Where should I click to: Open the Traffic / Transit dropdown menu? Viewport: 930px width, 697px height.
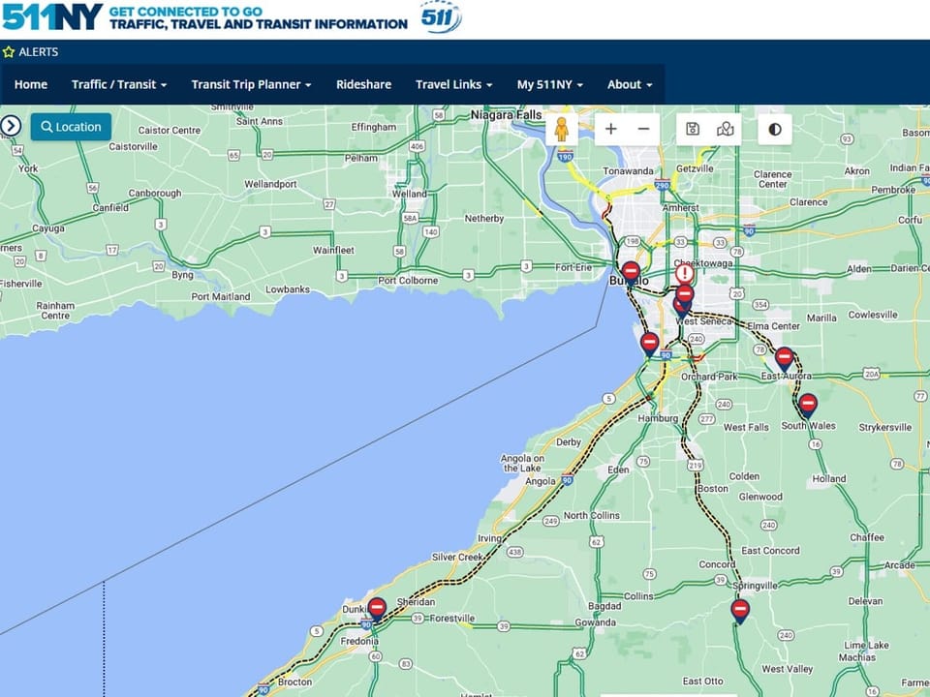119,84
